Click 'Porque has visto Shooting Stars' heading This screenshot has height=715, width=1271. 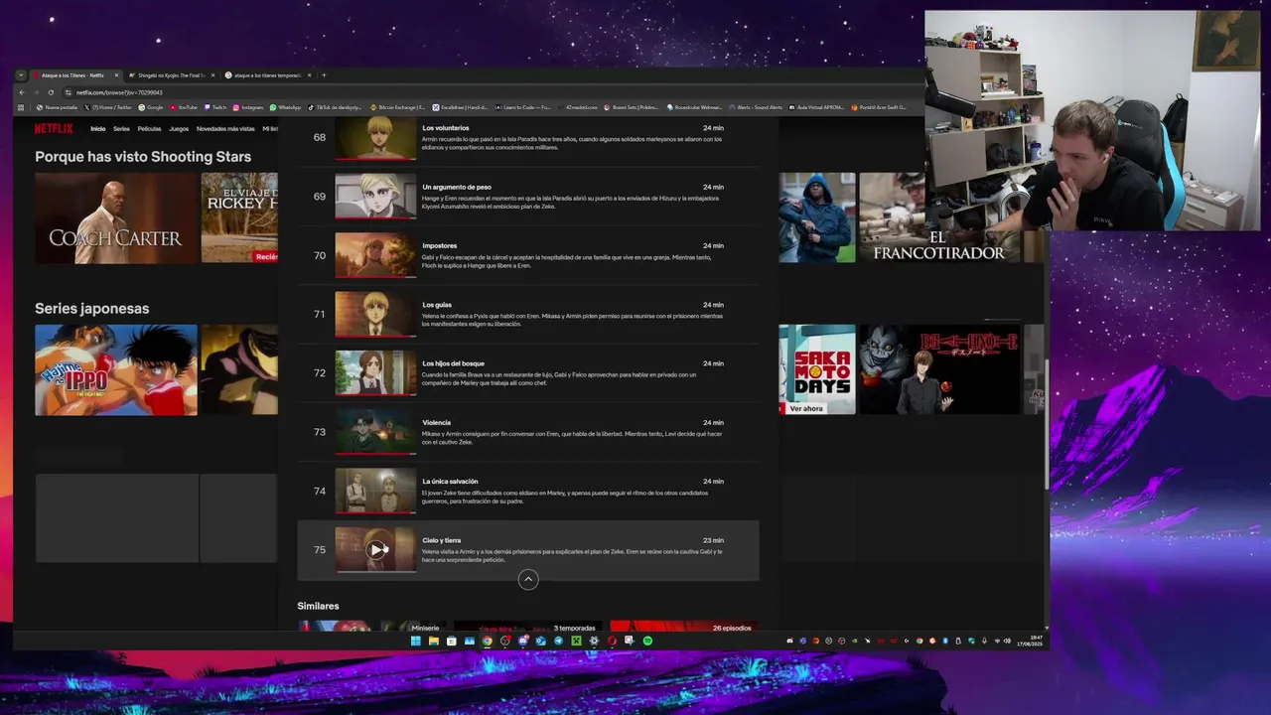point(143,157)
